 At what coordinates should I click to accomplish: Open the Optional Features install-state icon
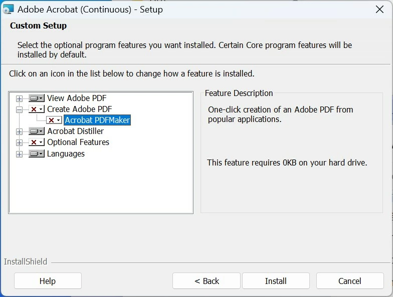[37, 142]
